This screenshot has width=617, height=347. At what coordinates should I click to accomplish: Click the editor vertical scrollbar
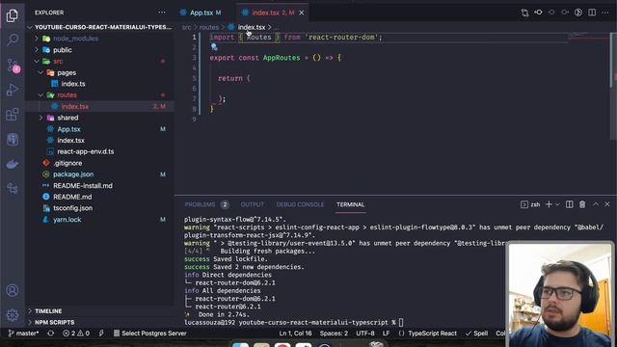click(613, 86)
